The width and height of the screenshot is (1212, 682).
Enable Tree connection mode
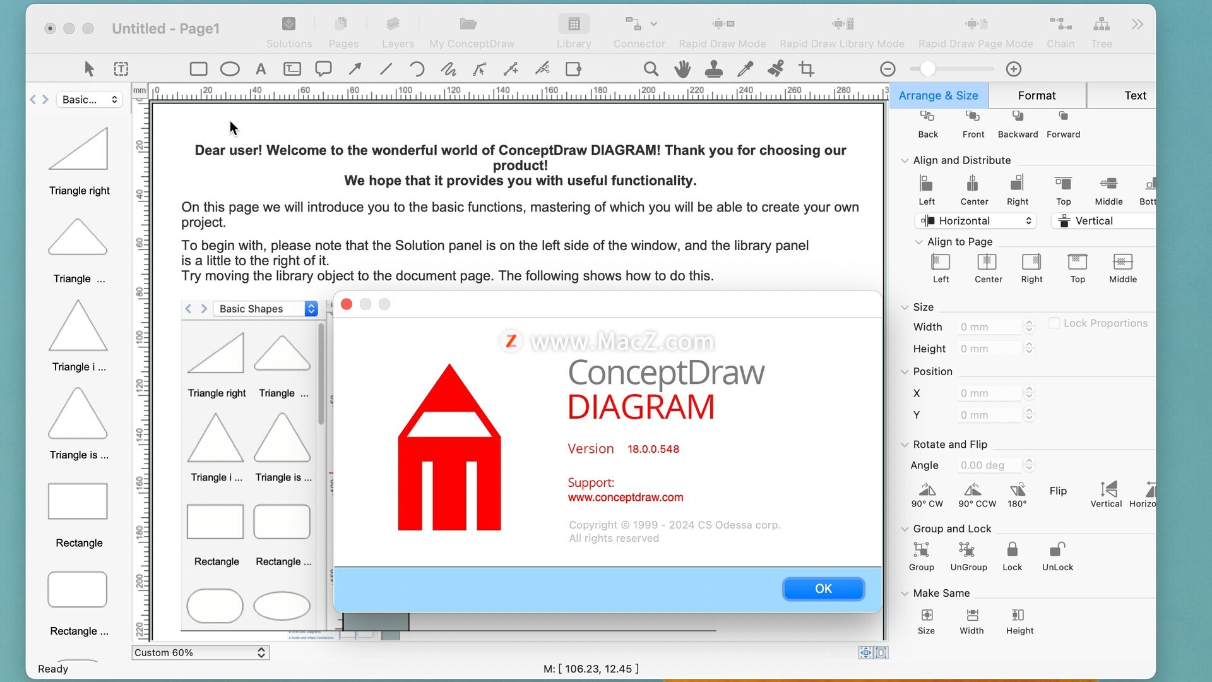click(1102, 32)
